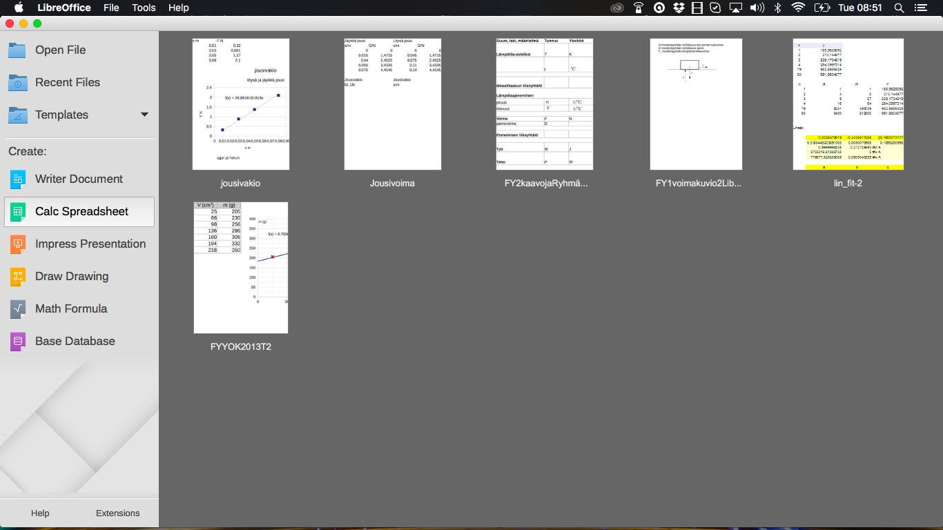Open the Wi-Fi status menu

799,8
